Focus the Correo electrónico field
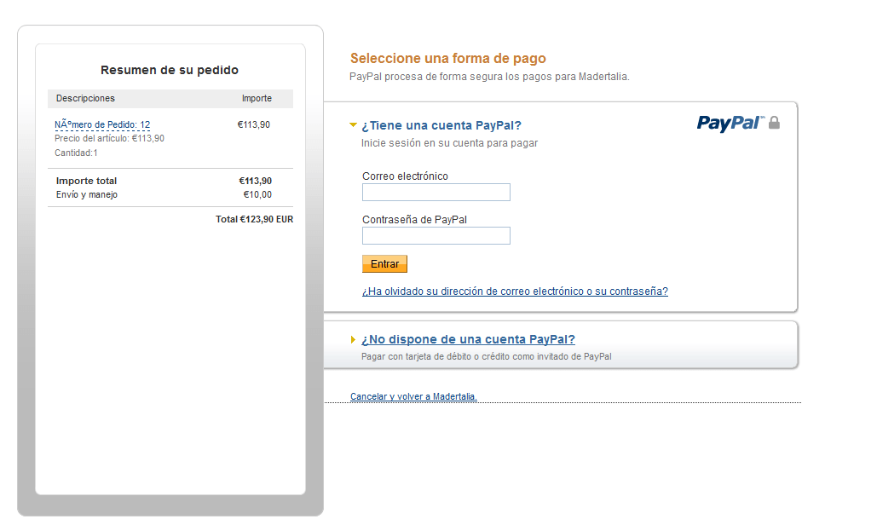This screenshot has width=877, height=525. pos(436,193)
